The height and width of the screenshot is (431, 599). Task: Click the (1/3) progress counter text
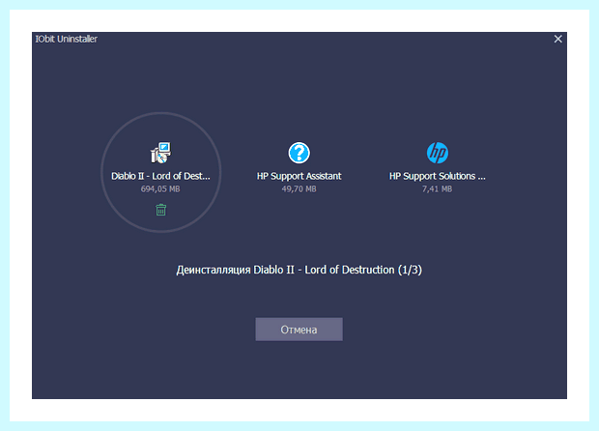point(410,270)
